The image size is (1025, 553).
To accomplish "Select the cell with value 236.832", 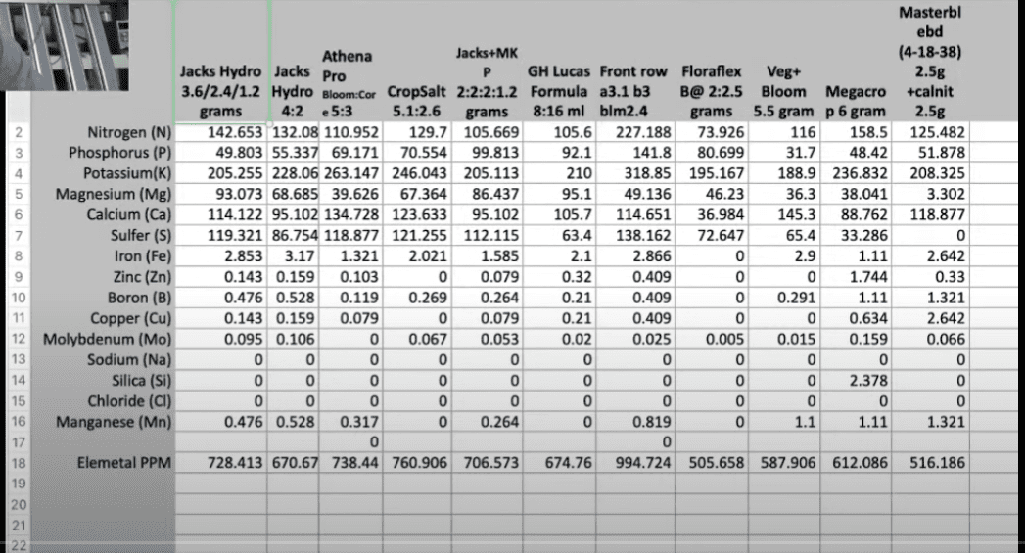I will point(855,173).
